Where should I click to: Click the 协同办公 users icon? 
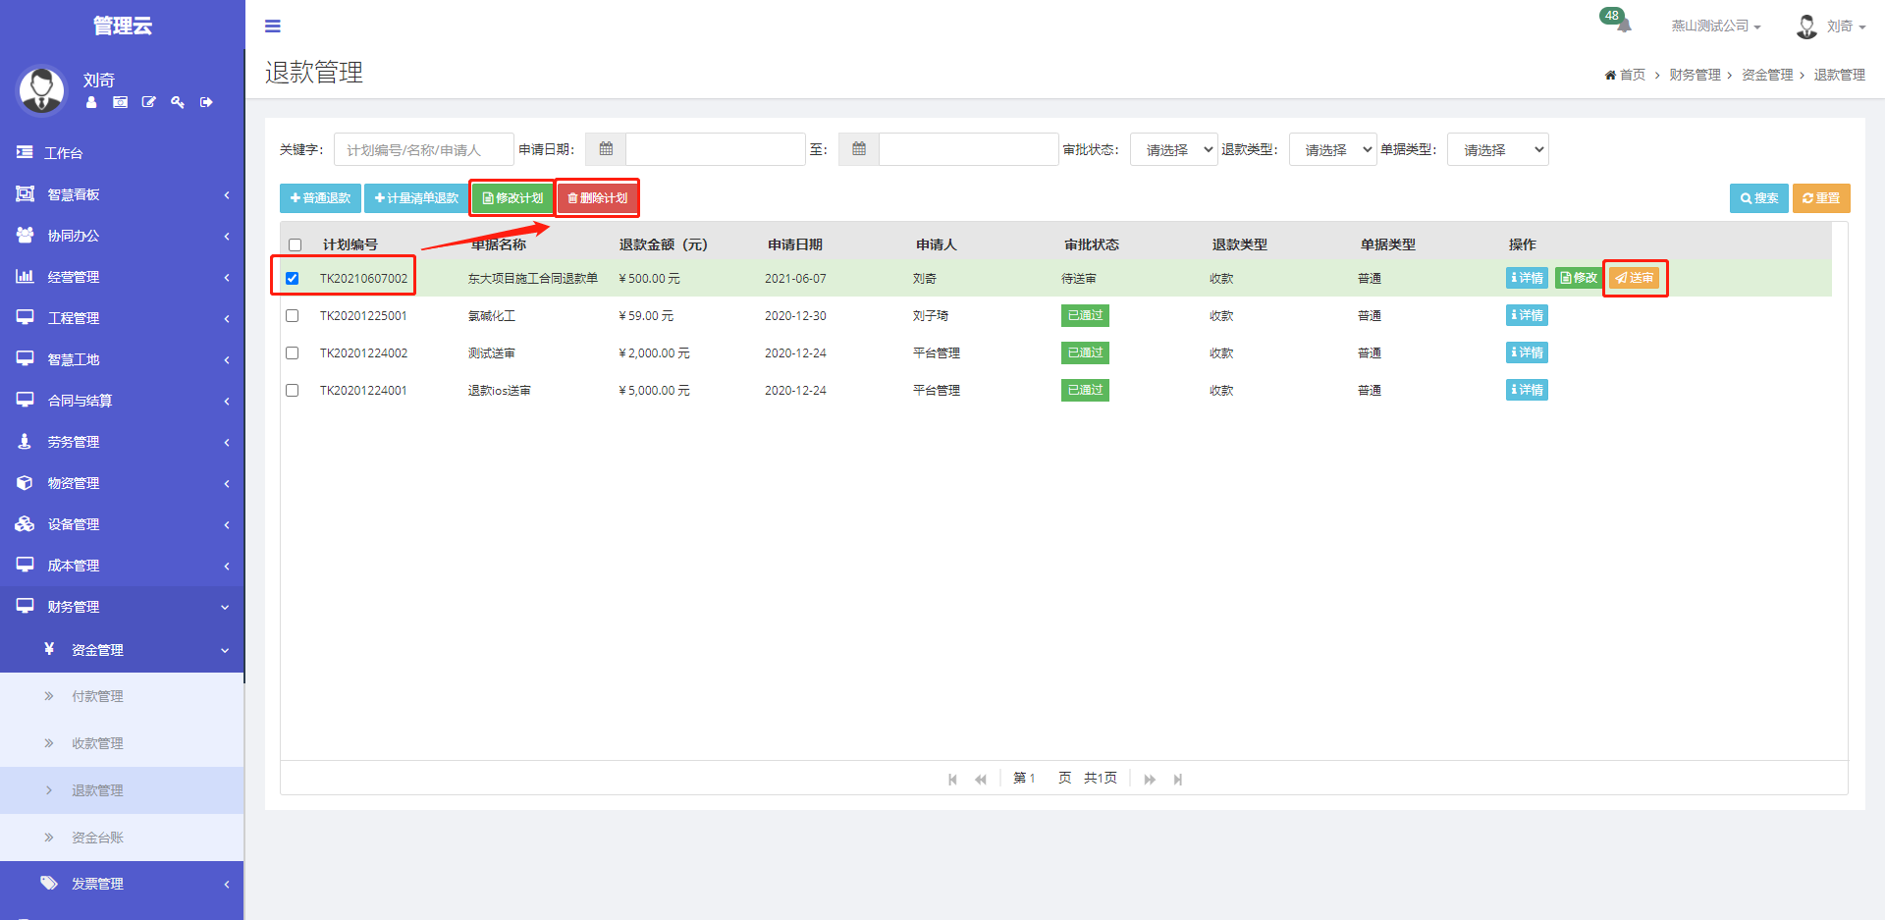pos(25,236)
